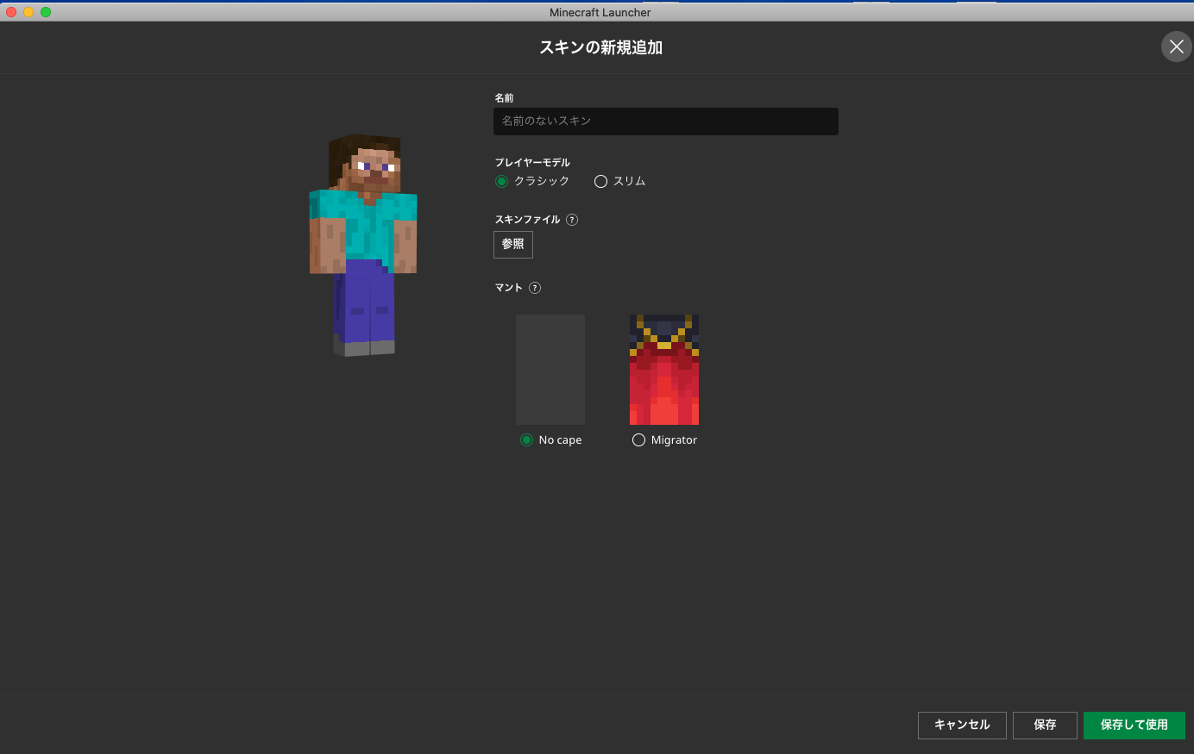The height and width of the screenshot is (754, 1194).
Task: Click the スキンファイル label text
Action: pos(527,220)
